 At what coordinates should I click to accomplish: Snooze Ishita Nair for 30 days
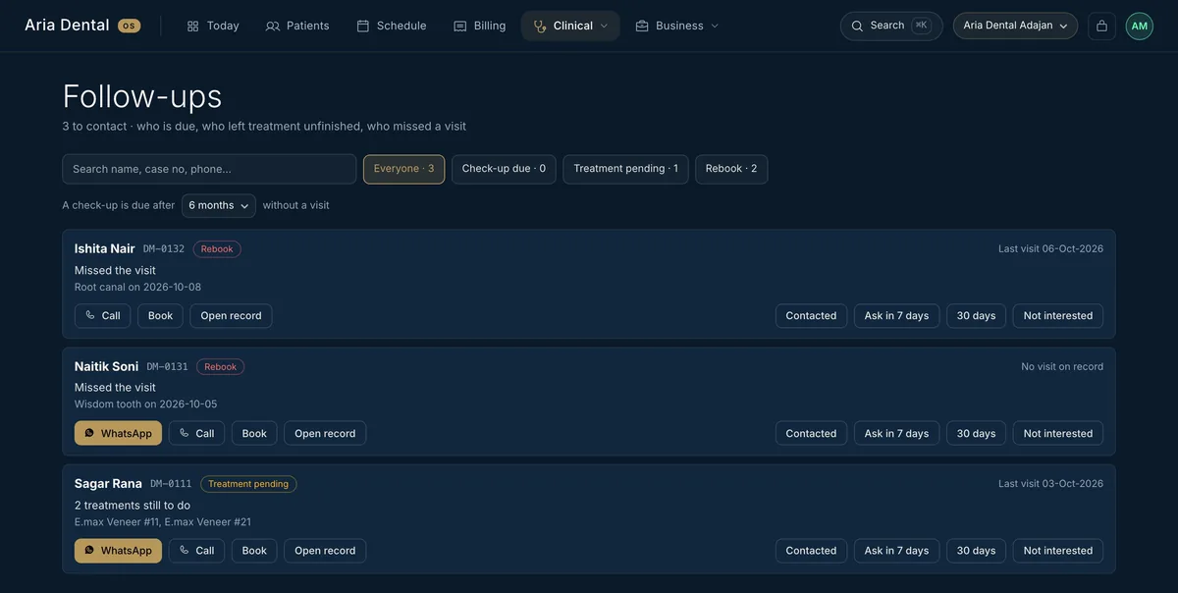click(976, 316)
